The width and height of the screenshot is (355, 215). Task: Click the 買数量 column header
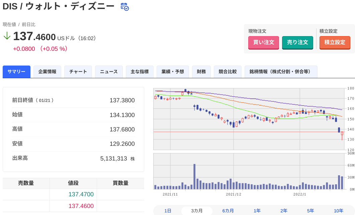(x=121, y=183)
